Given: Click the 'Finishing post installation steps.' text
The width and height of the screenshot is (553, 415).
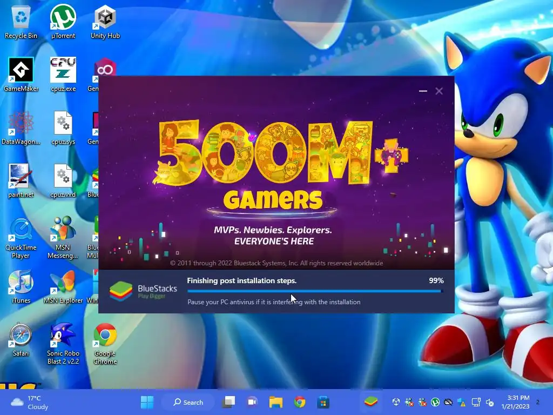Looking at the screenshot, I should coord(241,280).
